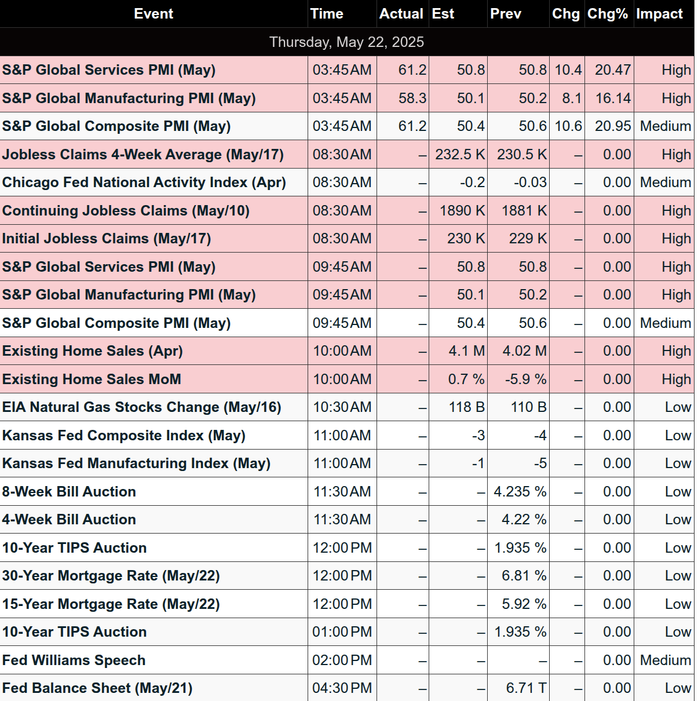The height and width of the screenshot is (701, 698).
Task: Click the Event column header
Action: (x=154, y=14)
